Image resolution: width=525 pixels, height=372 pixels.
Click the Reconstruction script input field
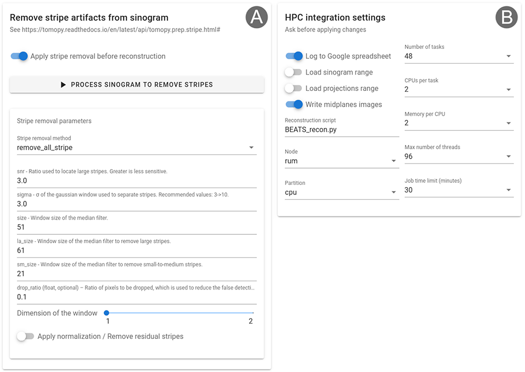point(342,130)
